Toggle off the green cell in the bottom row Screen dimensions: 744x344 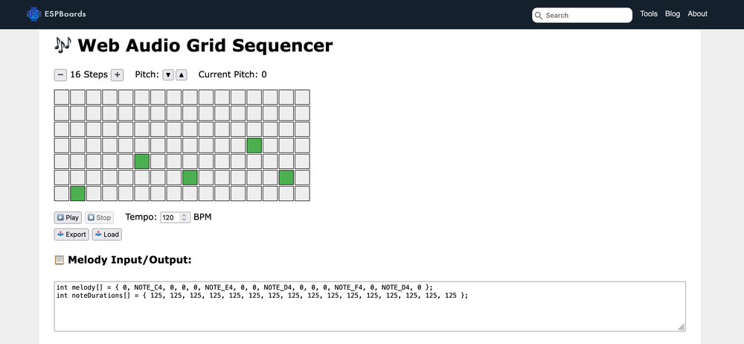(x=77, y=194)
